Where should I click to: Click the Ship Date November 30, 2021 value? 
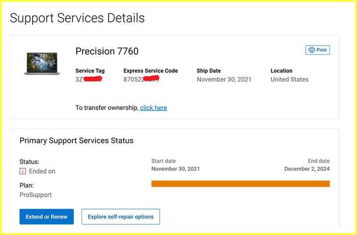click(x=224, y=80)
